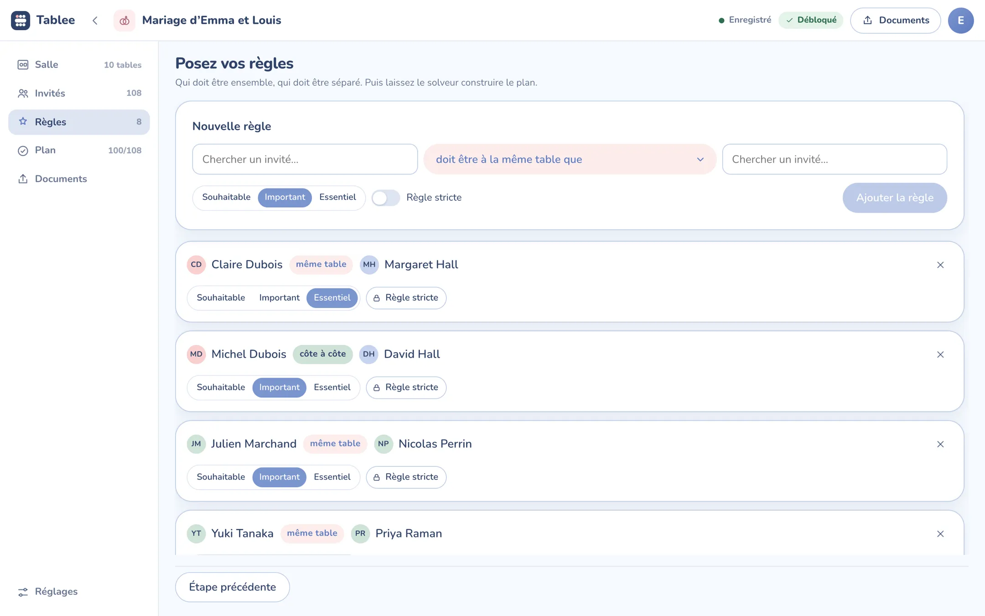Click the YT avatar for Yuki Tanaka
Viewport: 985px width, 616px height.
(196, 533)
